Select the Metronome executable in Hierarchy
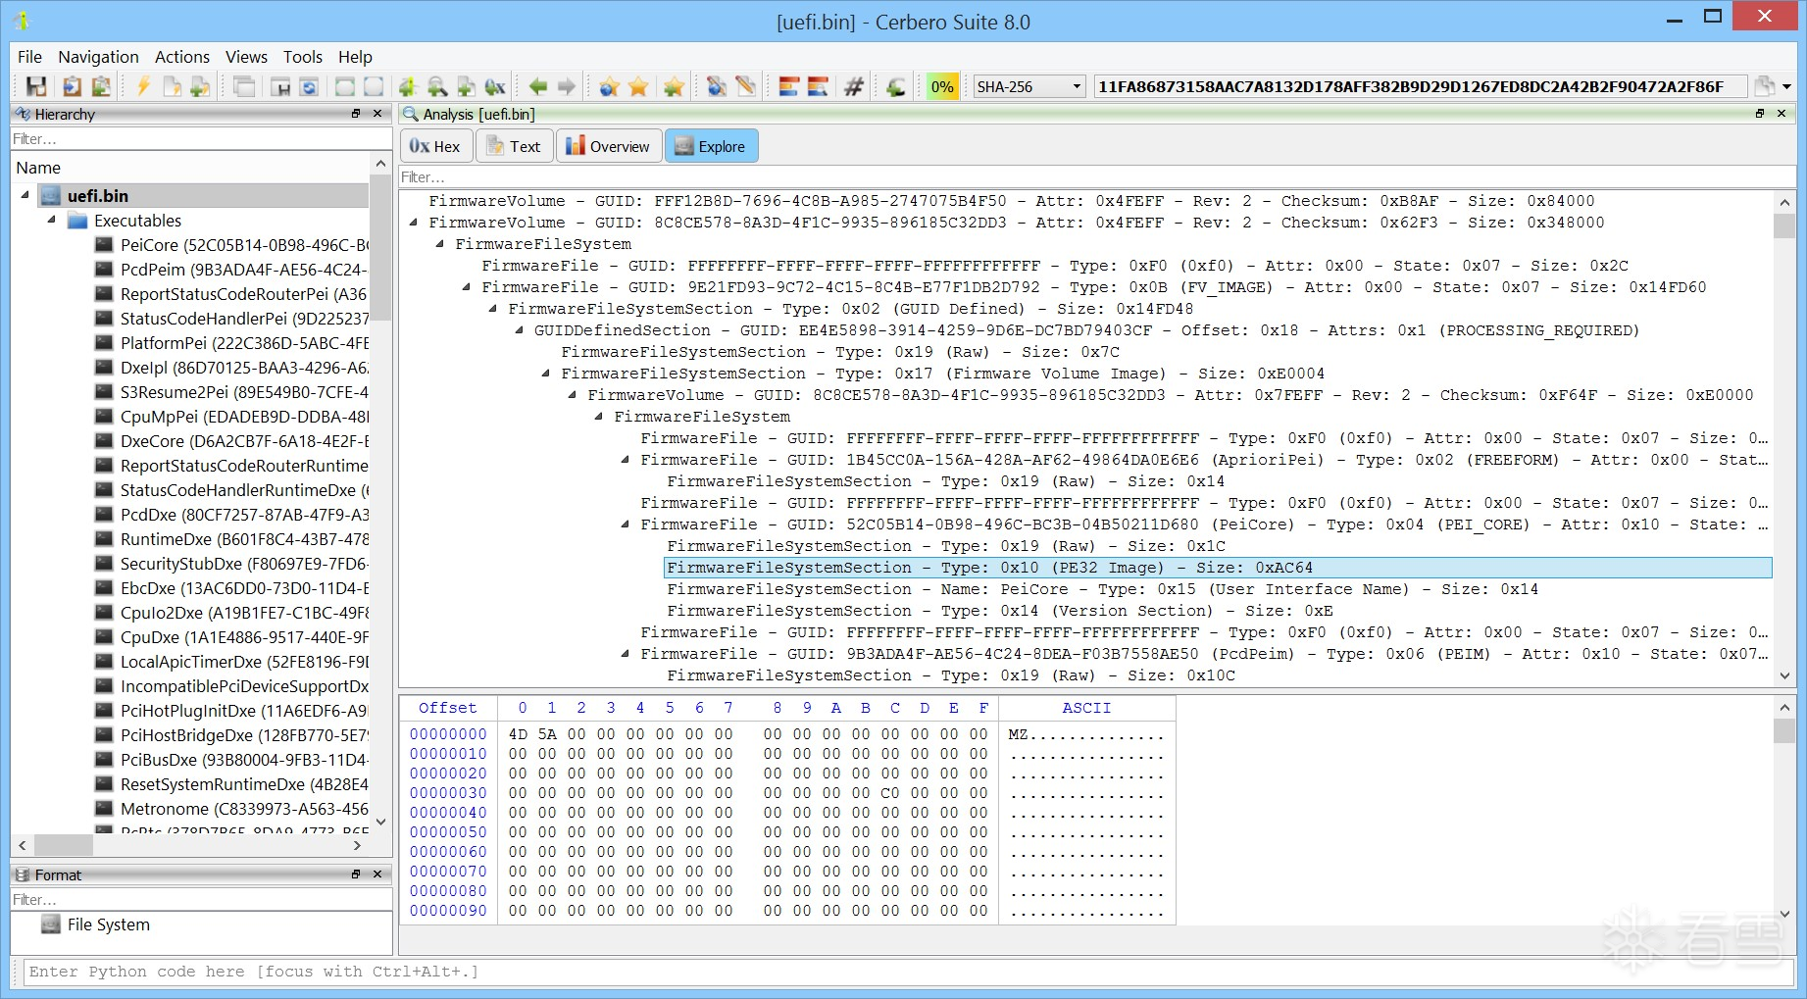Viewport: 1807px width, 999px height. [x=231, y=809]
